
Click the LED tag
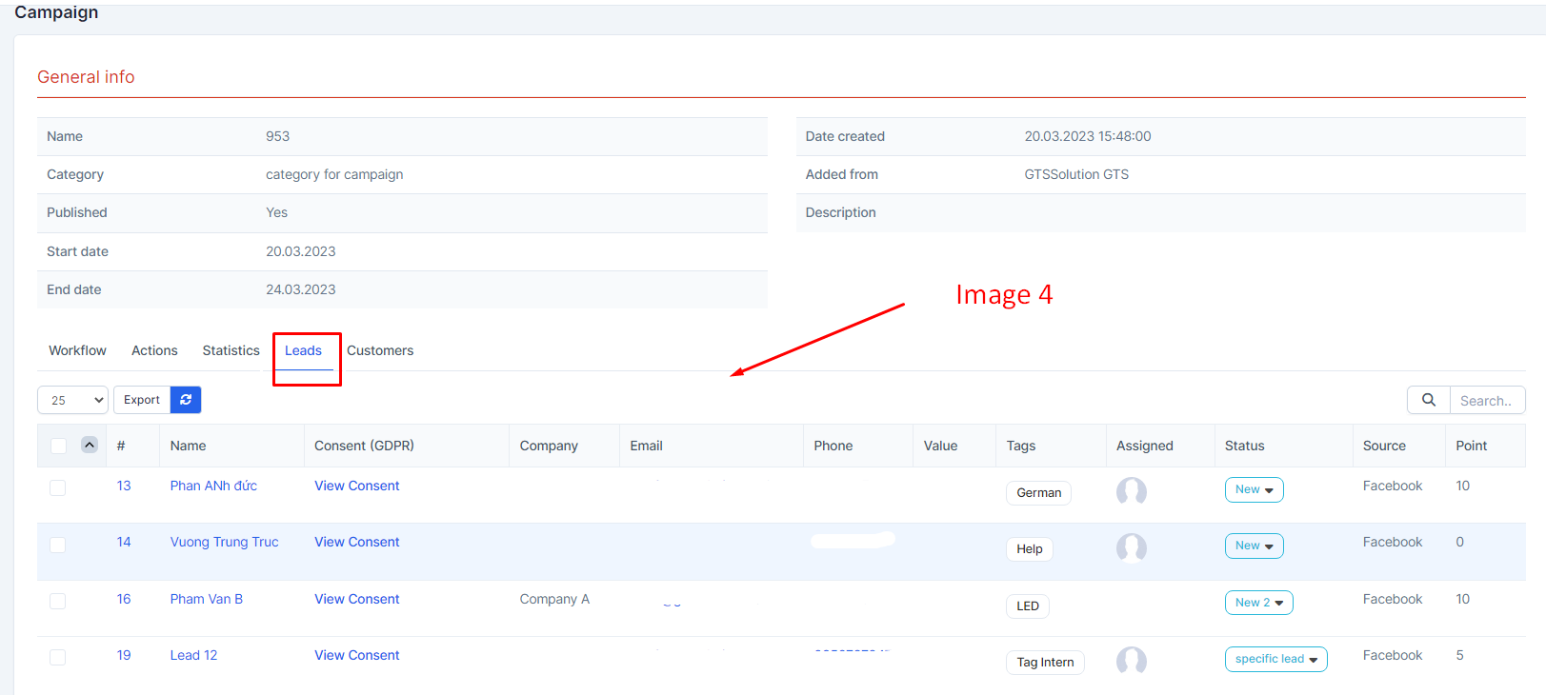click(x=1027, y=606)
